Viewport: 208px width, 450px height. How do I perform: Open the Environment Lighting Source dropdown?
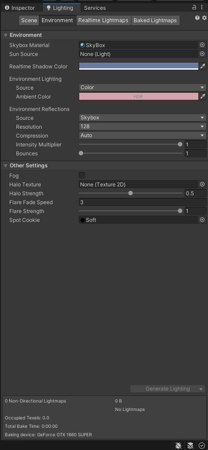point(143,87)
